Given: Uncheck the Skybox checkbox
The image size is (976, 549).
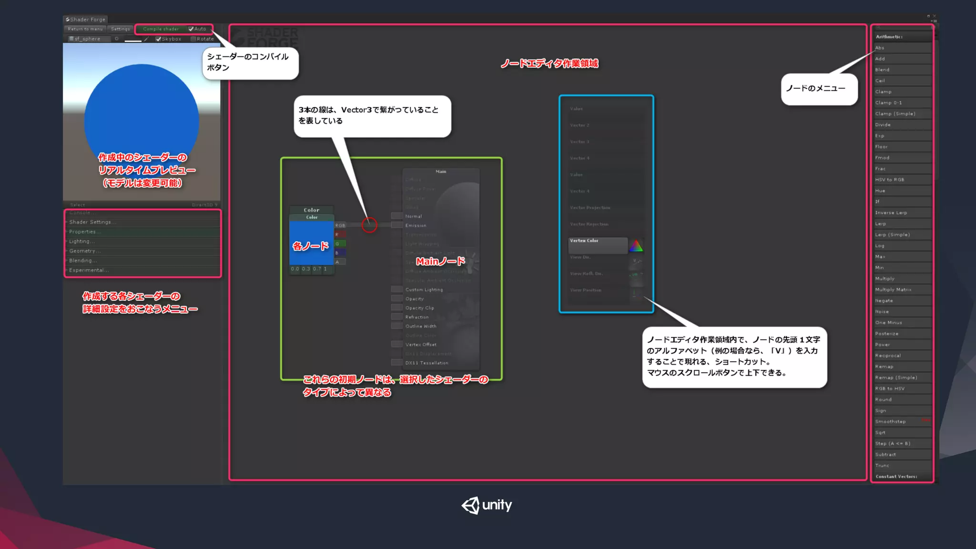Looking at the screenshot, I should 158,39.
